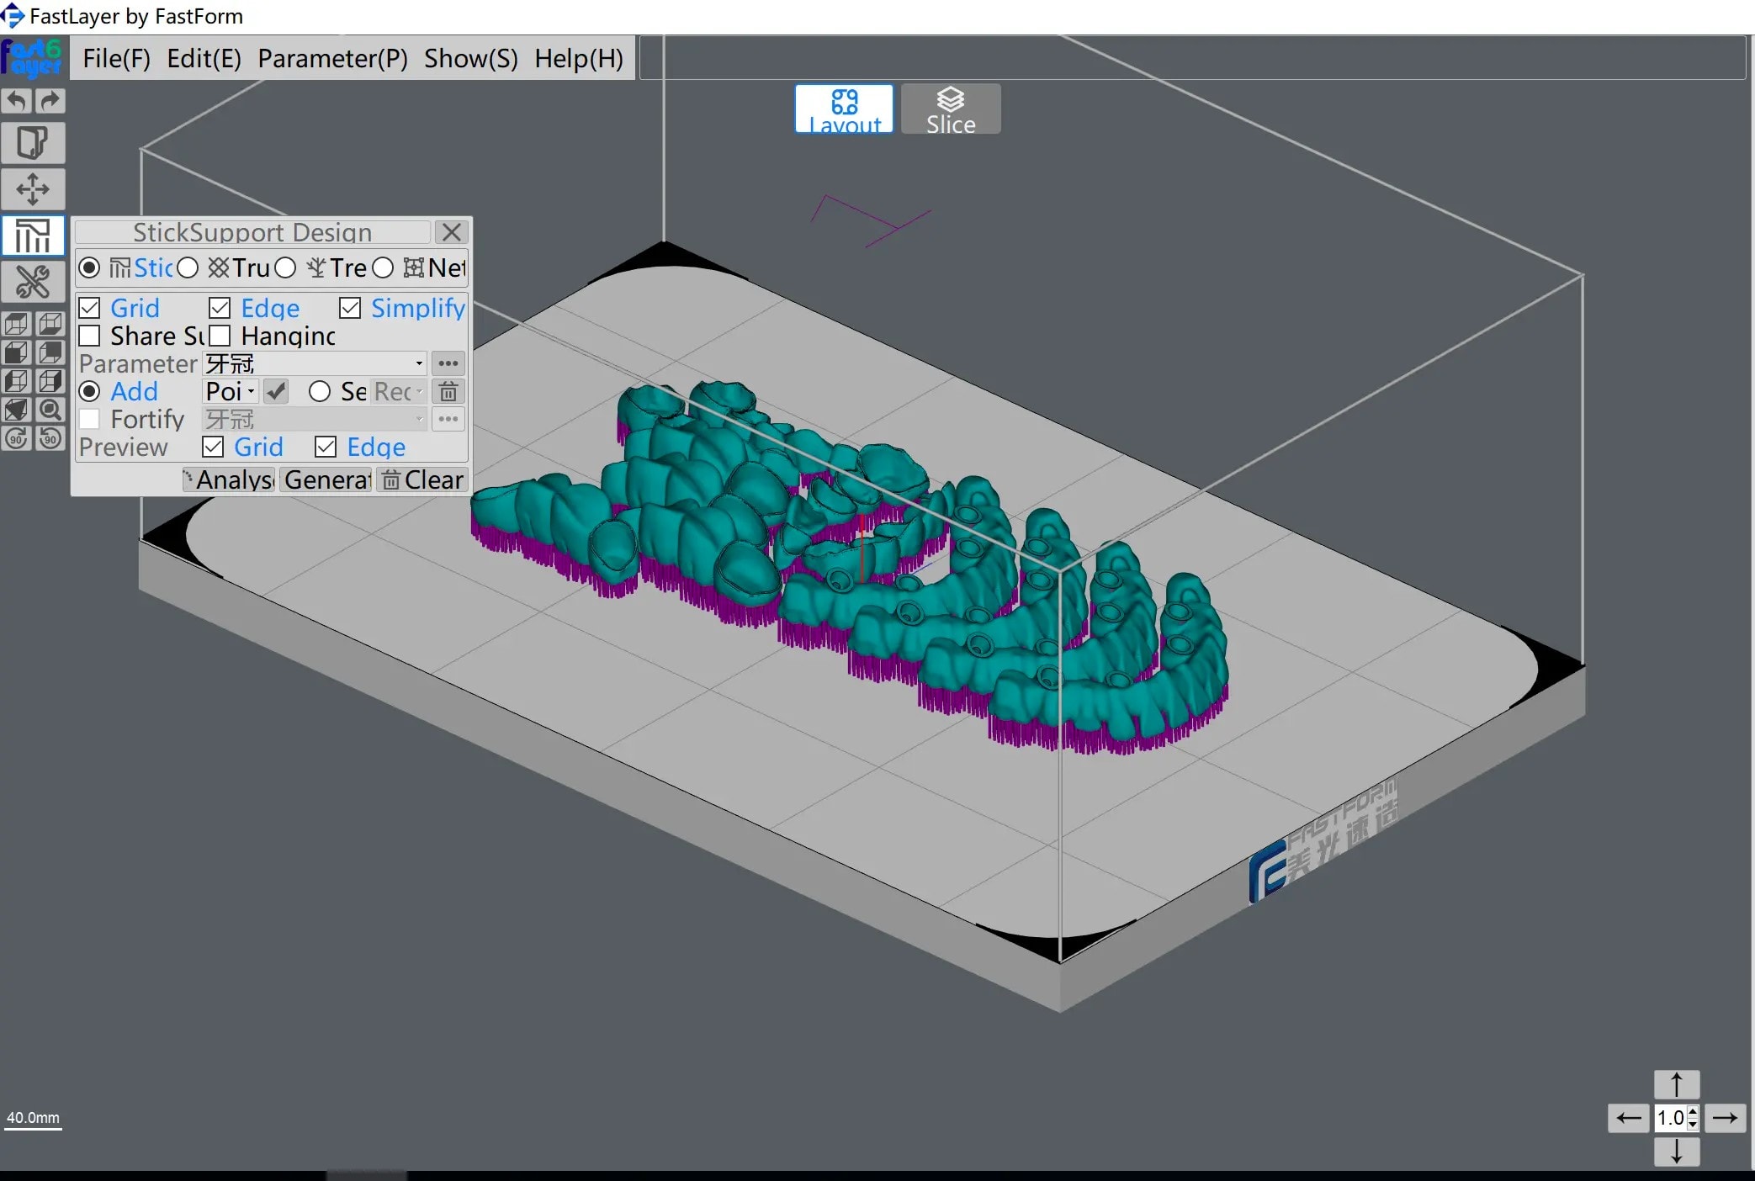Switch to the Layout view tab
The width and height of the screenshot is (1755, 1181).
tap(844, 108)
